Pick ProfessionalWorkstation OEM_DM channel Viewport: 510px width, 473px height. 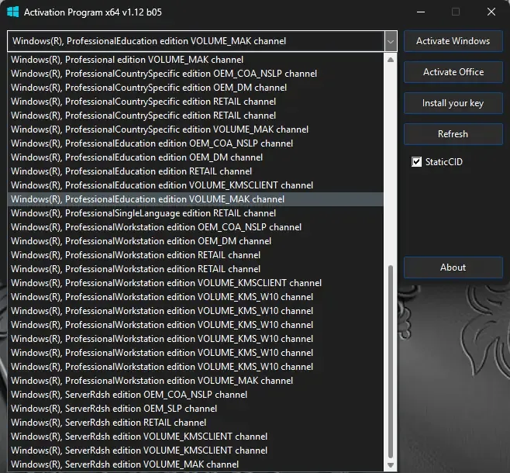[x=195, y=241]
